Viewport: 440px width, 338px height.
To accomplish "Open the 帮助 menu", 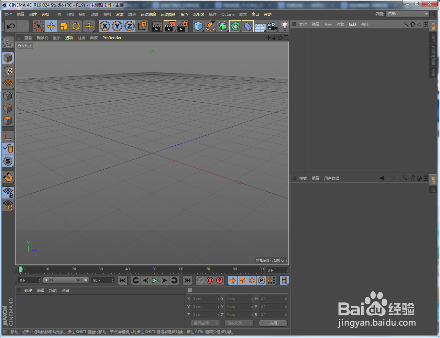I will (x=268, y=14).
